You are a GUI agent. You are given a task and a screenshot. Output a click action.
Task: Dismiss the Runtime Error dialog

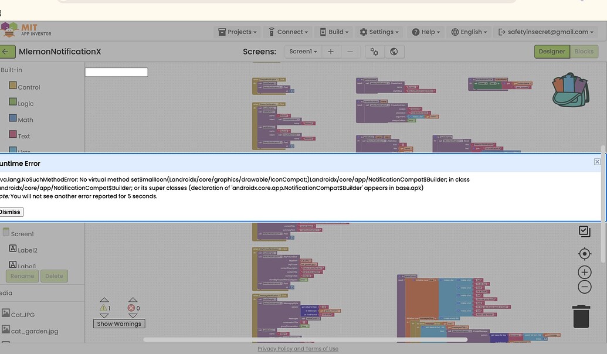11,212
